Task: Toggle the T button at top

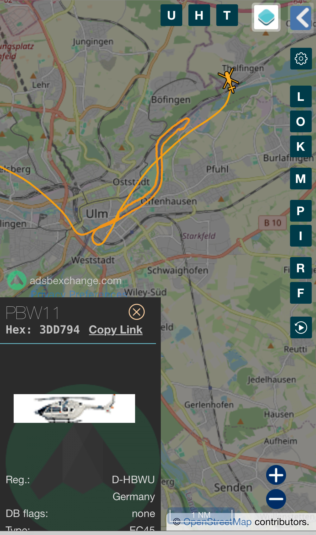Action: click(227, 15)
